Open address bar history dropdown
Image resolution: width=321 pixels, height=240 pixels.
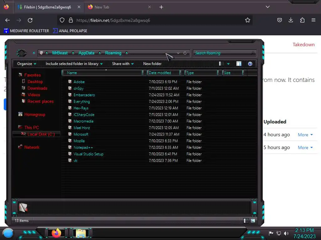(178, 53)
